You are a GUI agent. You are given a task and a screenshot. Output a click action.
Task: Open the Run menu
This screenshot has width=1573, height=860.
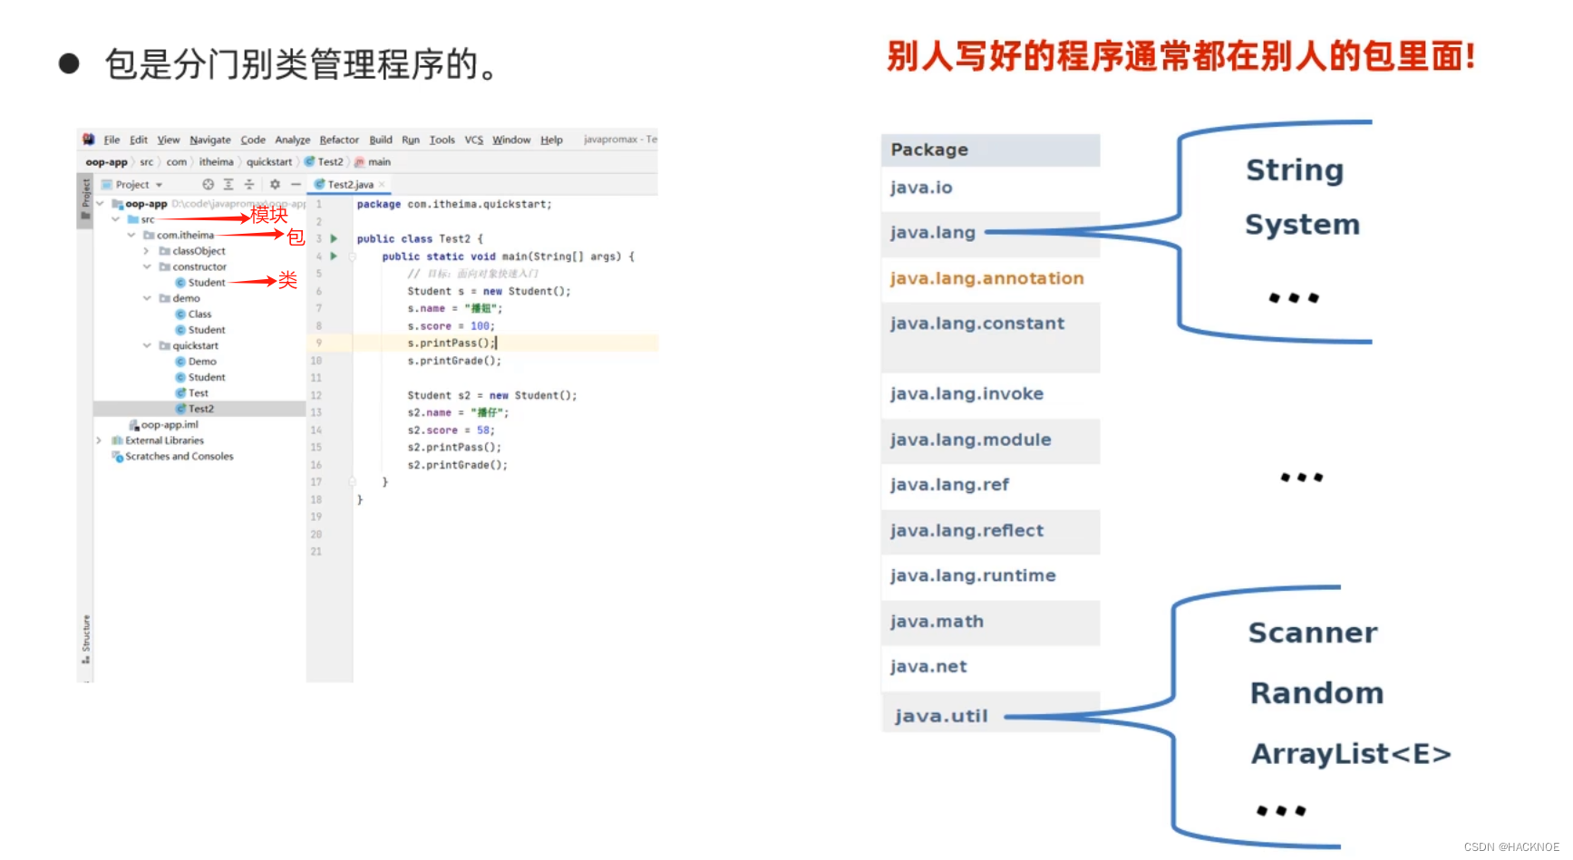pyautogui.click(x=411, y=140)
